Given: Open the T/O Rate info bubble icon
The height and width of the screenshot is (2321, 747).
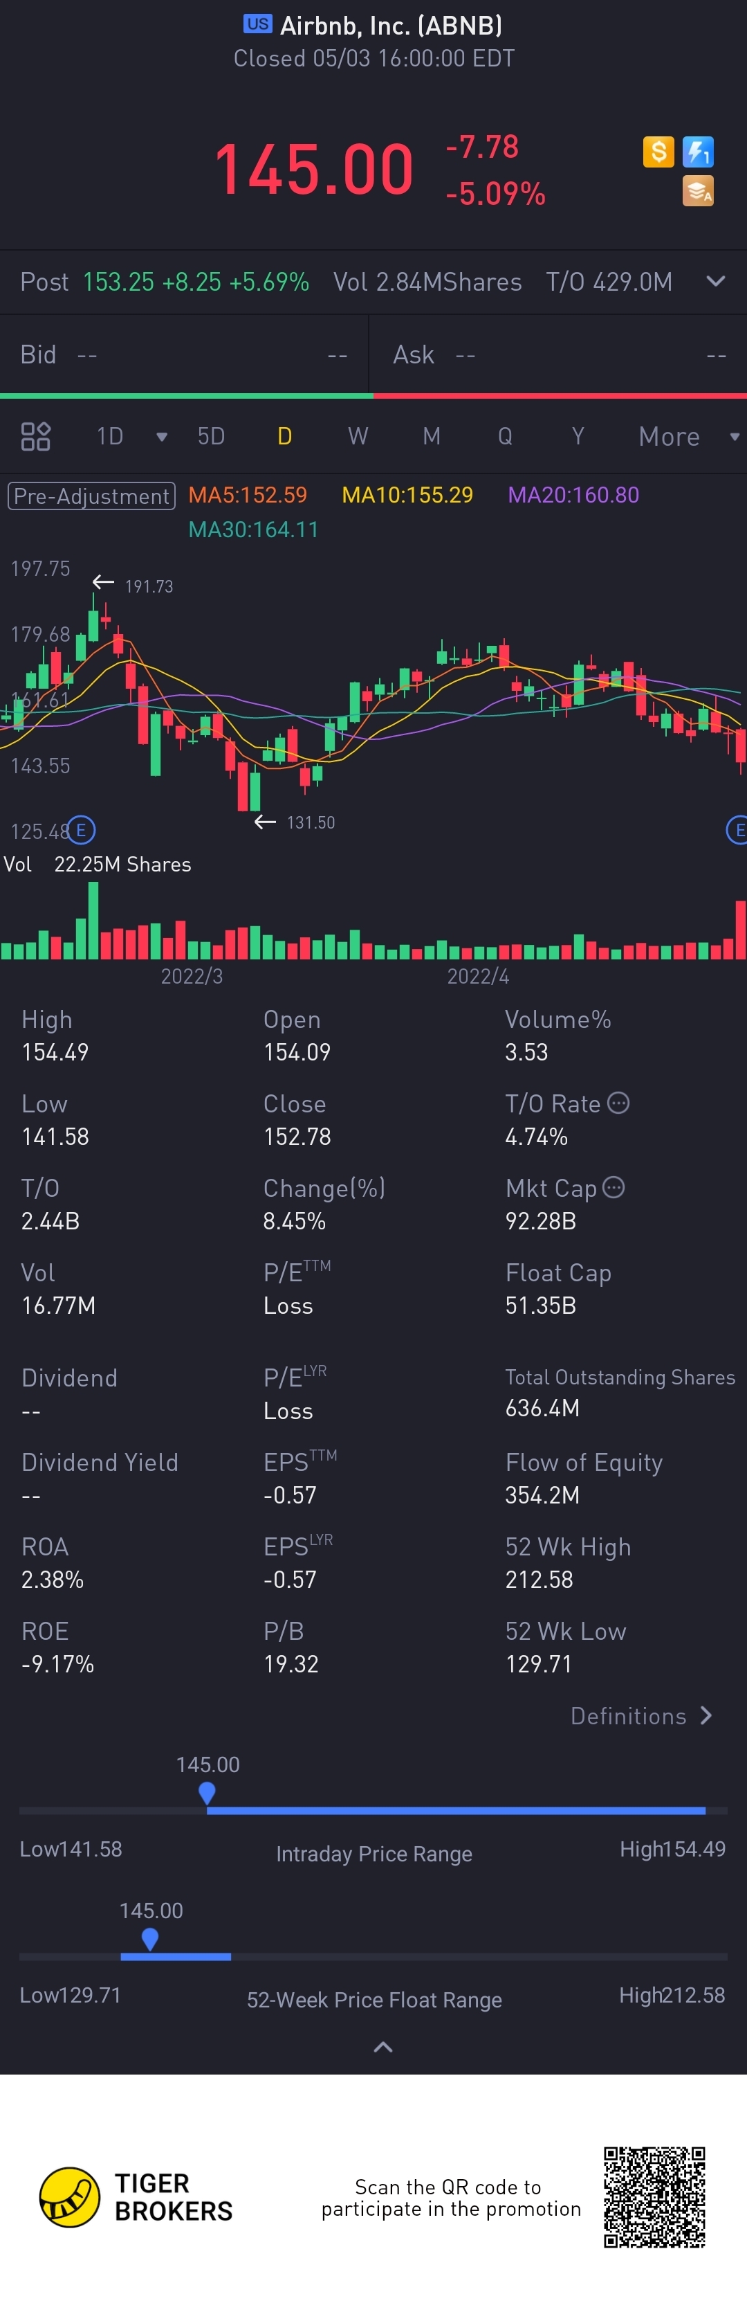Looking at the screenshot, I should click(618, 1103).
